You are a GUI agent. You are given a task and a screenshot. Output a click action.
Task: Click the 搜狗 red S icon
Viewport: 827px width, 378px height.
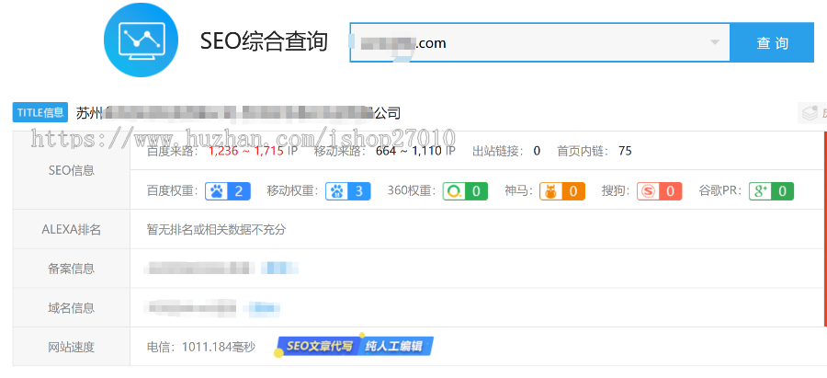pos(648,190)
